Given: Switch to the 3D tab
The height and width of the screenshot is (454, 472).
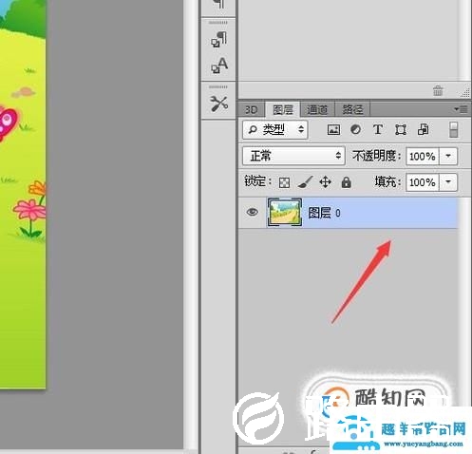Looking at the screenshot, I should 252,110.
